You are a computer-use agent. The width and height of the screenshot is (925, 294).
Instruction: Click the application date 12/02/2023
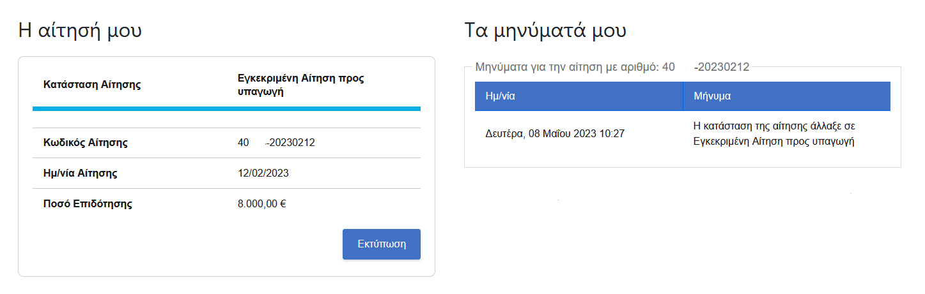coord(263,173)
